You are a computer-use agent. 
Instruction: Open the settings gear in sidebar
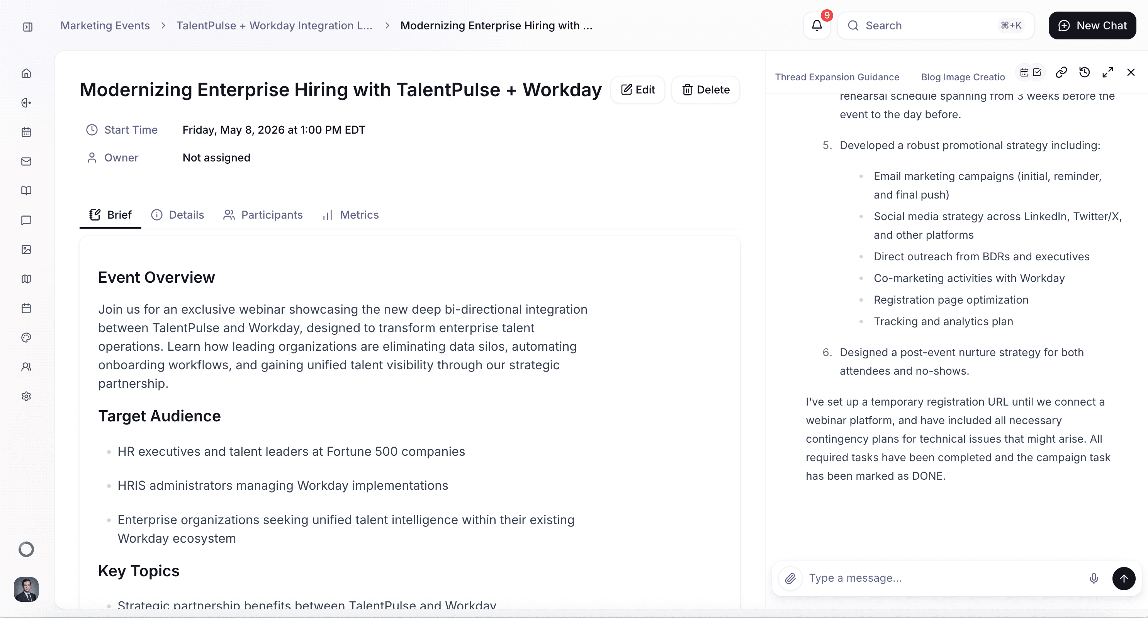[26, 396]
